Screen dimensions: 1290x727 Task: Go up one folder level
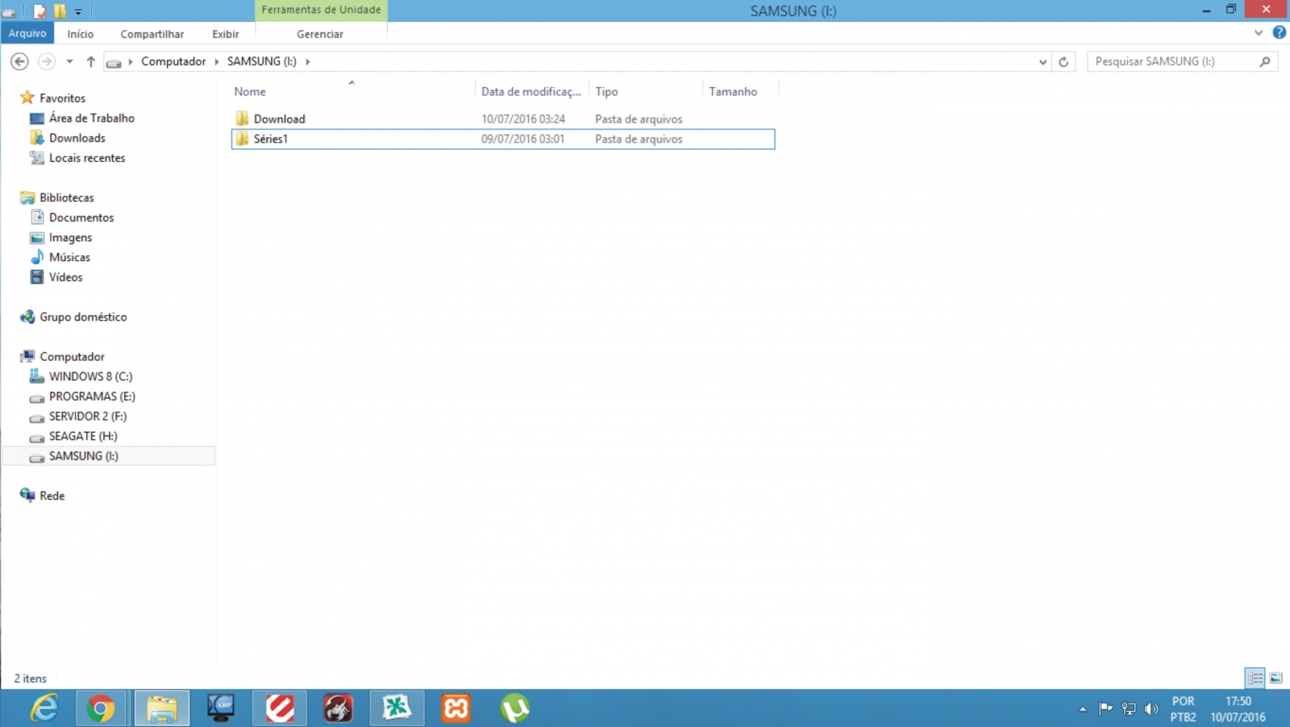[x=90, y=61]
